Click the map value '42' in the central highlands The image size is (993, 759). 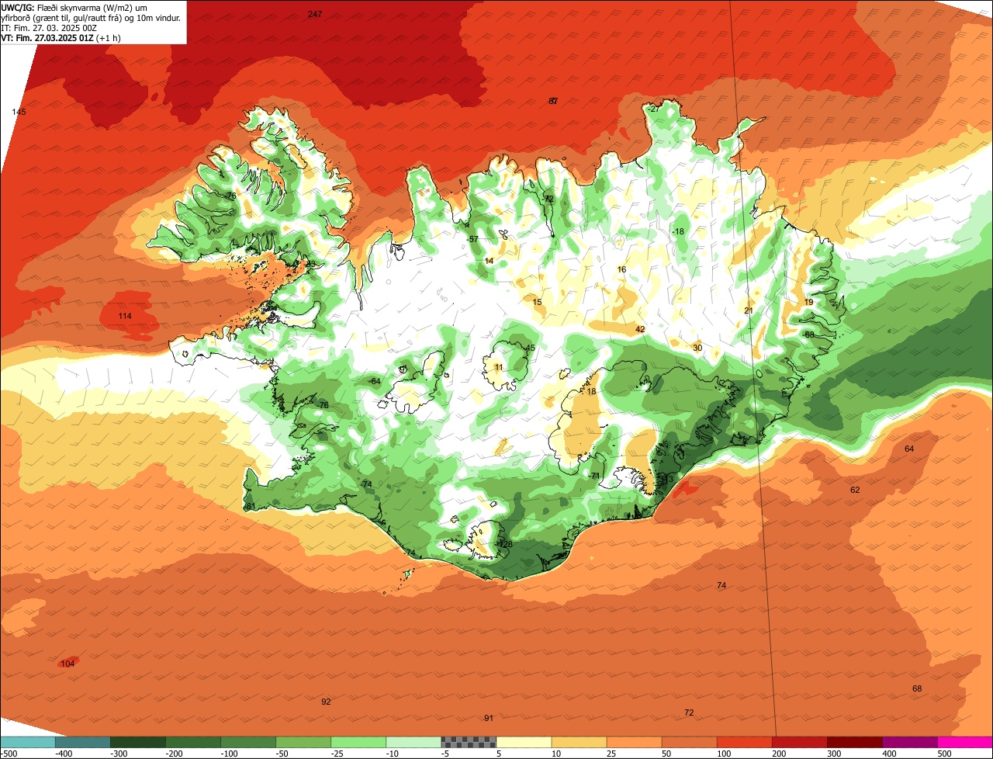pos(640,329)
